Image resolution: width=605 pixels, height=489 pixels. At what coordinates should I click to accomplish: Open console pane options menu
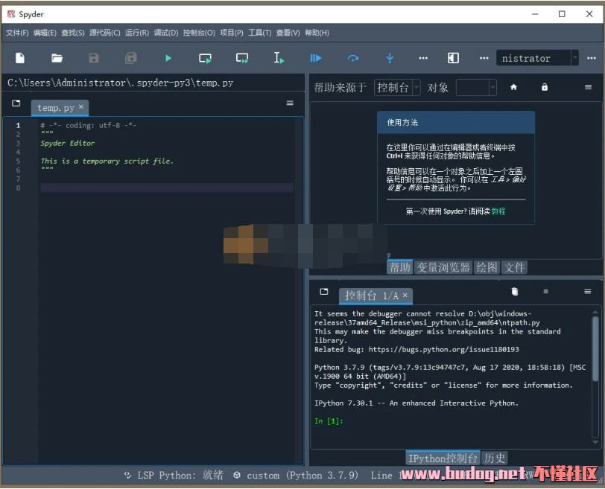[588, 292]
